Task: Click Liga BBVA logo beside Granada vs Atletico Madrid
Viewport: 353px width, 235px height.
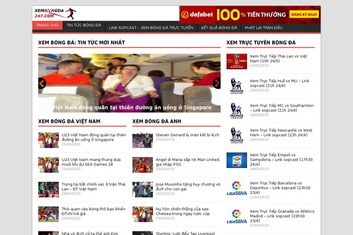Action: 237,217
